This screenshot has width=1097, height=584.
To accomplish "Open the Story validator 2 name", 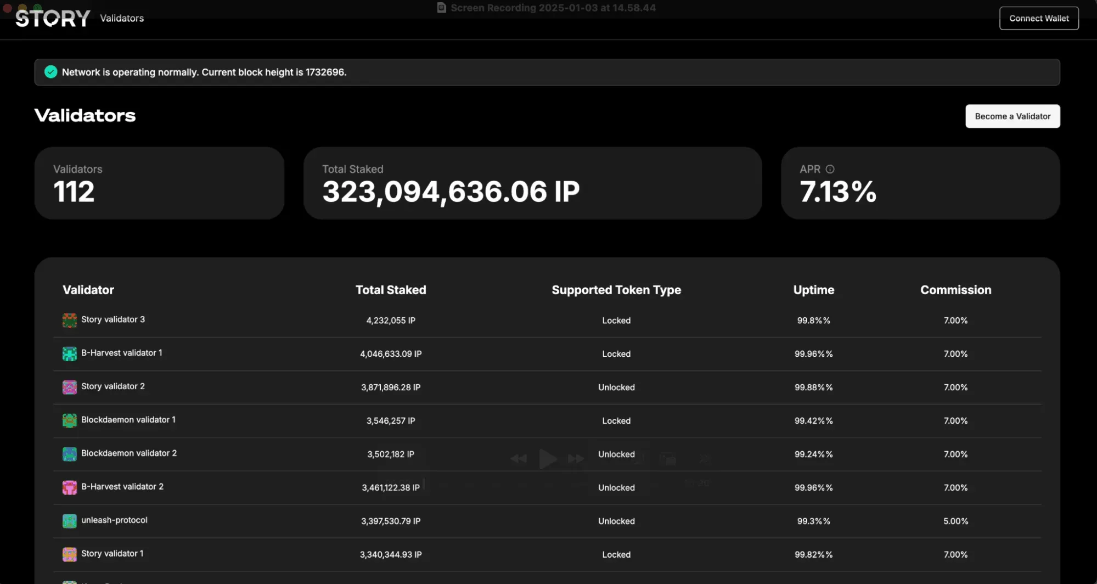I will [113, 386].
